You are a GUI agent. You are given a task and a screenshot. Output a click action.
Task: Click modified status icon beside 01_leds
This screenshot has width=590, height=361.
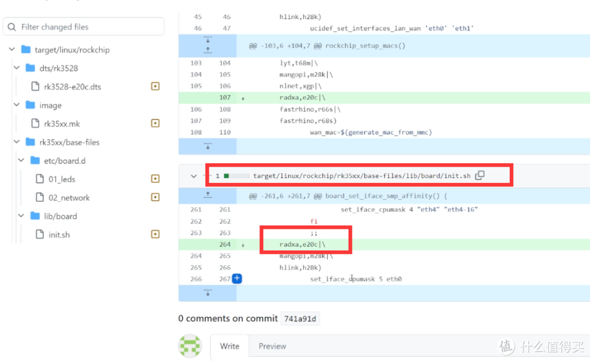155,179
